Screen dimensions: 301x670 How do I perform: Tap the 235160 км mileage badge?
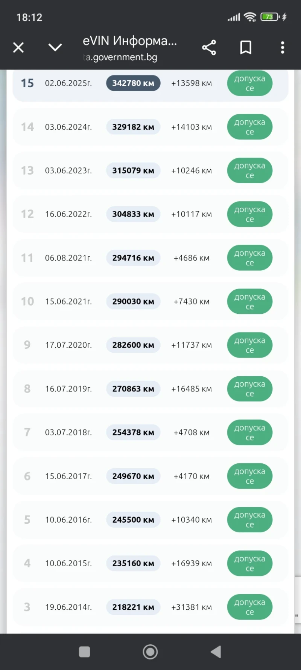pyautogui.click(x=133, y=563)
